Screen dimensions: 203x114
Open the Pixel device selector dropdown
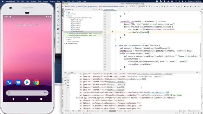pyautogui.click(x=142, y=7)
